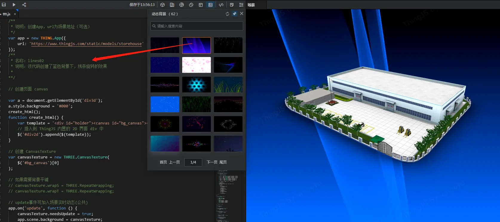This screenshot has height=222, width=500.
Task: Go to 首页 in background pagination
Action: pyautogui.click(x=163, y=162)
